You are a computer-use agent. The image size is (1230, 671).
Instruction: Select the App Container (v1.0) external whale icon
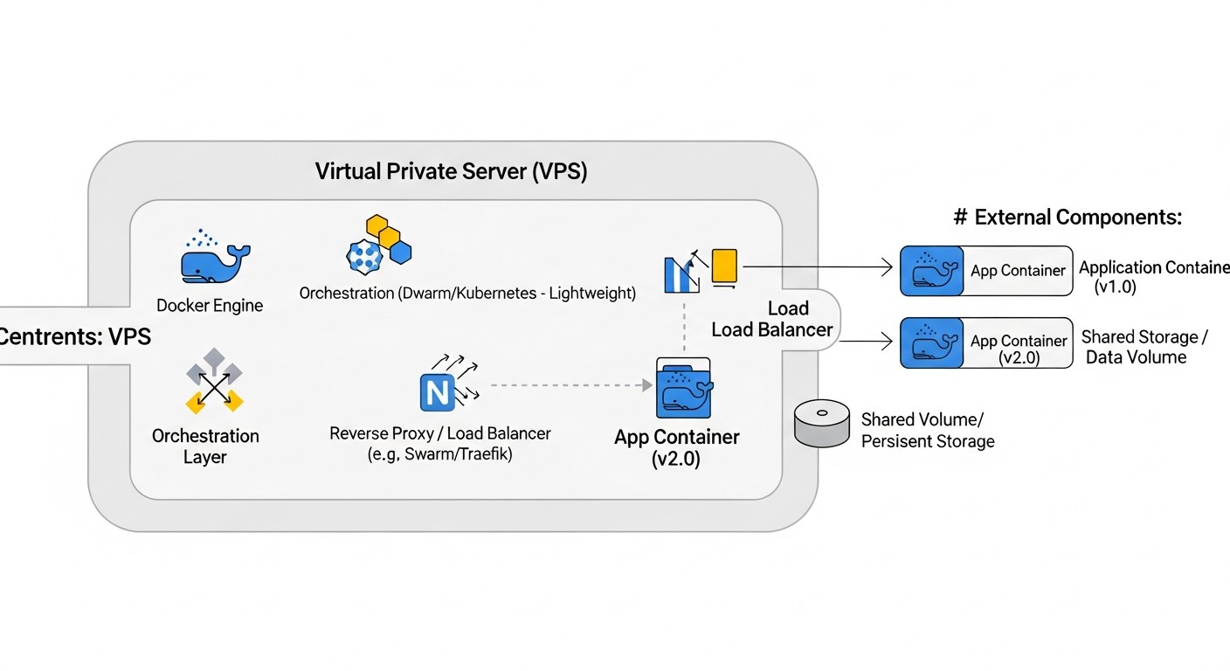(x=931, y=271)
